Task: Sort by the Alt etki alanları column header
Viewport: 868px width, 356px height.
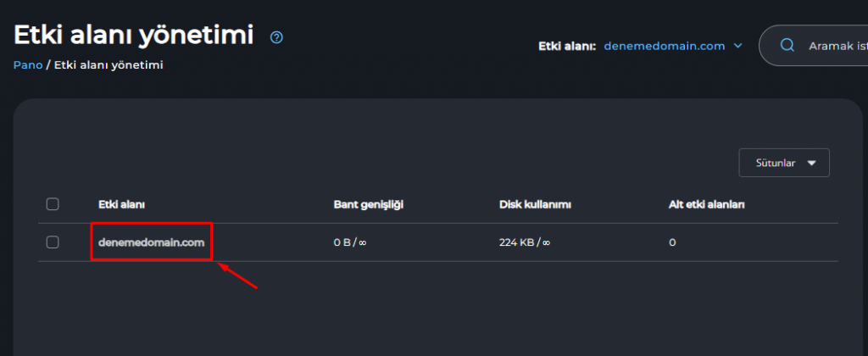Action: click(x=706, y=204)
